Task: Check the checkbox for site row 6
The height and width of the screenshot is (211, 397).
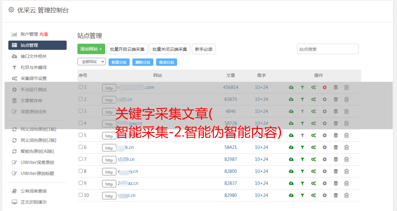Action: pyautogui.click(x=81, y=147)
